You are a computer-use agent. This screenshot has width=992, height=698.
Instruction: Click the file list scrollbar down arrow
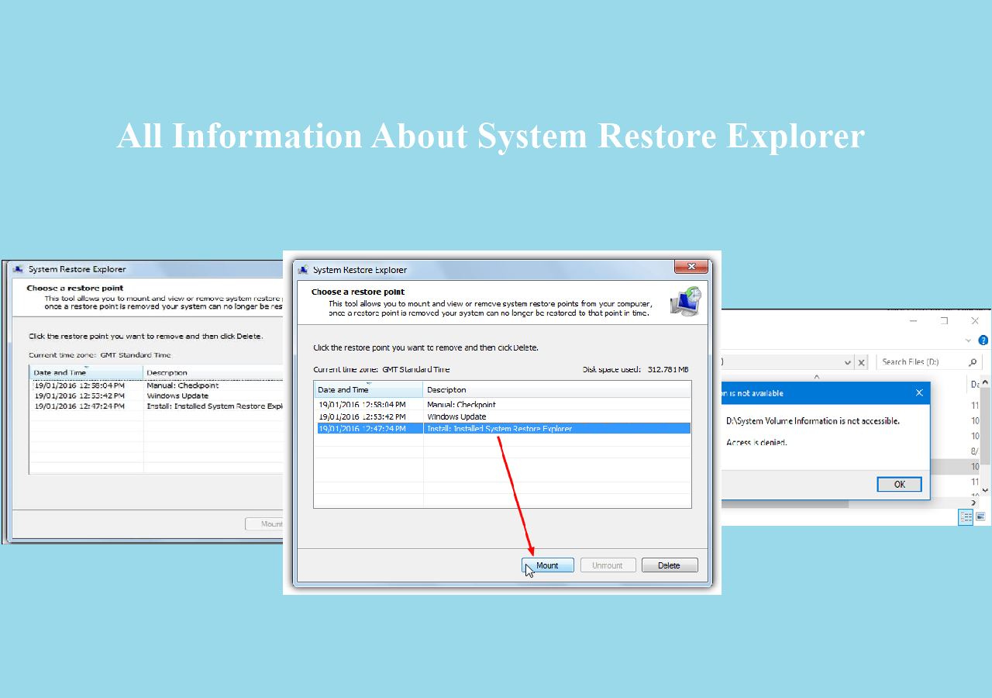click(x=986, y=490)
